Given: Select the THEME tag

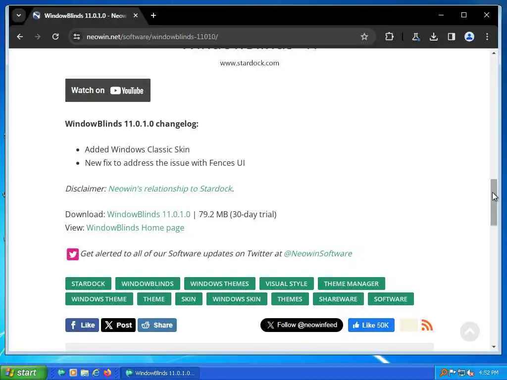Looking at the screenshot, I should click(154, 299).
